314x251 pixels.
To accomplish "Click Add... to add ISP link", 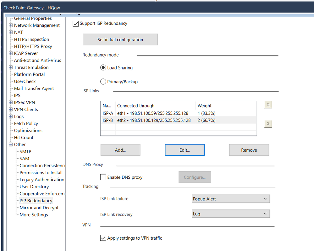I will pyautogui.click(x=120, y=150).
